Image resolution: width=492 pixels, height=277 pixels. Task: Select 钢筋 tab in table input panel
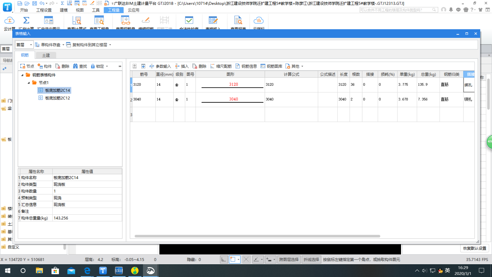[25, 55]
